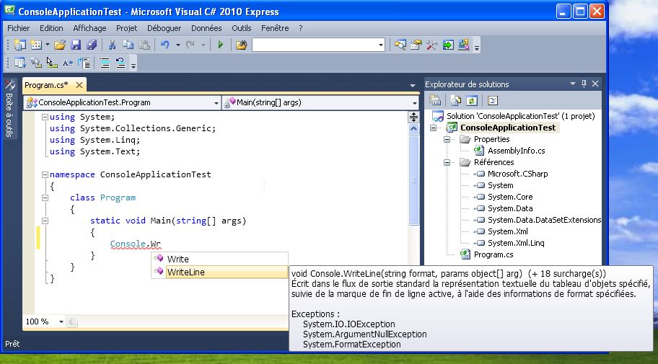The height and width of the screenshot is (364, 658).
Task: Open the Affichage menu
Action: pyautogui.click(x=89, y=28)
